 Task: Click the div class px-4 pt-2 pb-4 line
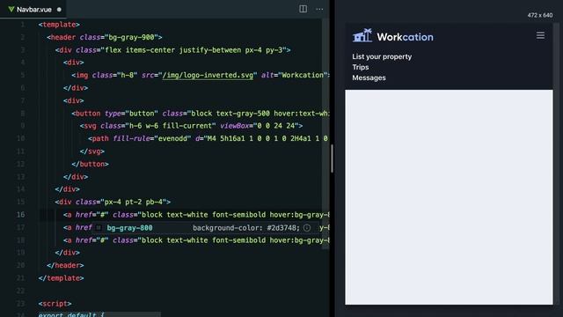(113, 202)
